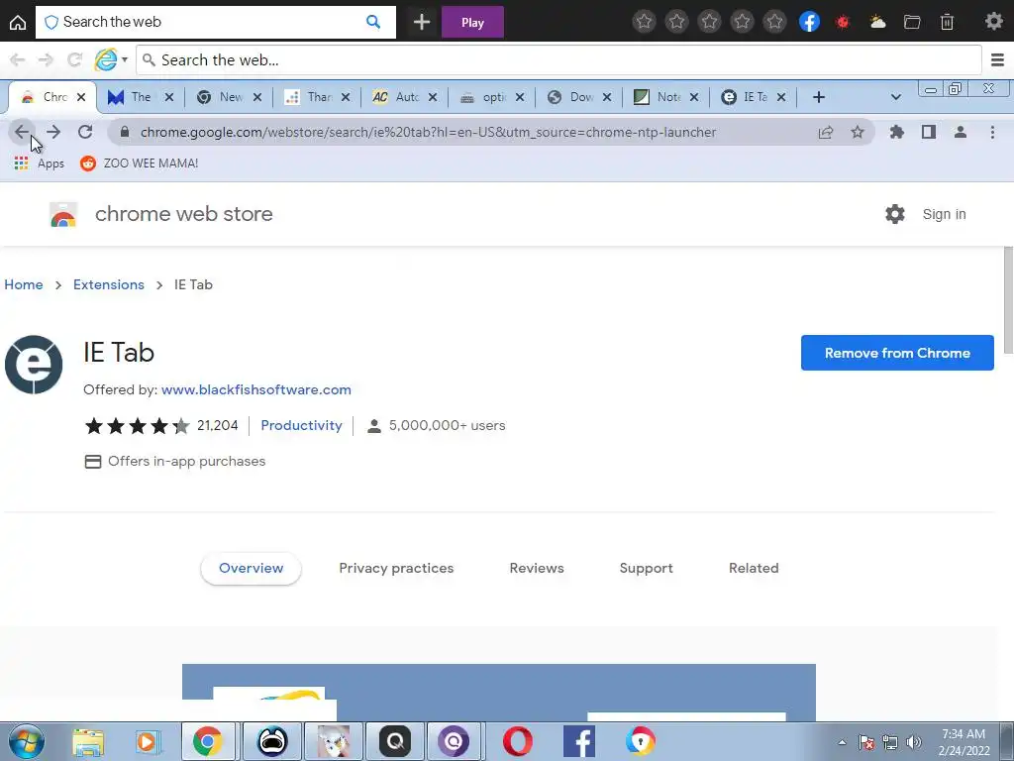Go forward using the Chrome forward arrow
This screenshot has height=761, width=1014.
(53, 132)
